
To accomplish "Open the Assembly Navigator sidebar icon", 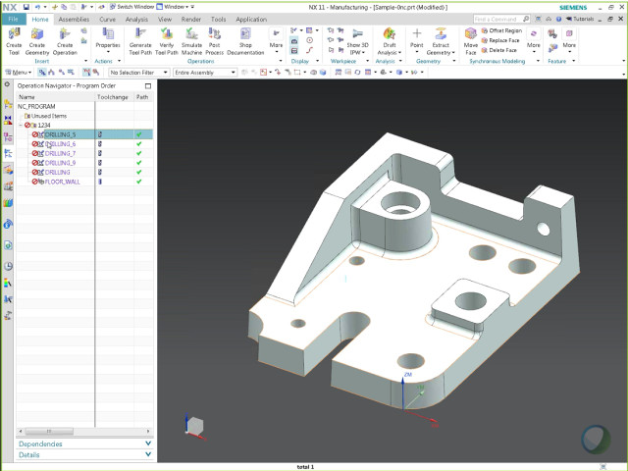I will coord(8,104).
